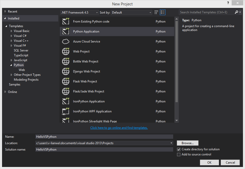
Task: Expand the Online section
Action: tap(5, 92)
